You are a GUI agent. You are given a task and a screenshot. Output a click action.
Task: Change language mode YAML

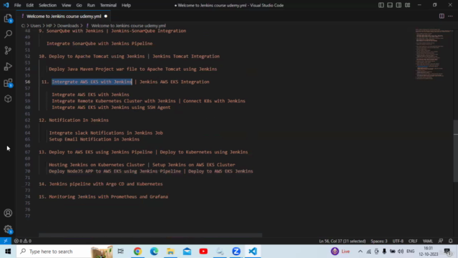[428, 241]
